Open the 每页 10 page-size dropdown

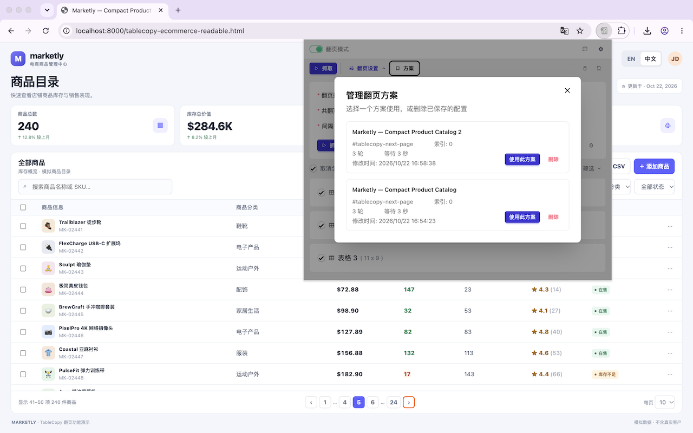coord(665,402)
